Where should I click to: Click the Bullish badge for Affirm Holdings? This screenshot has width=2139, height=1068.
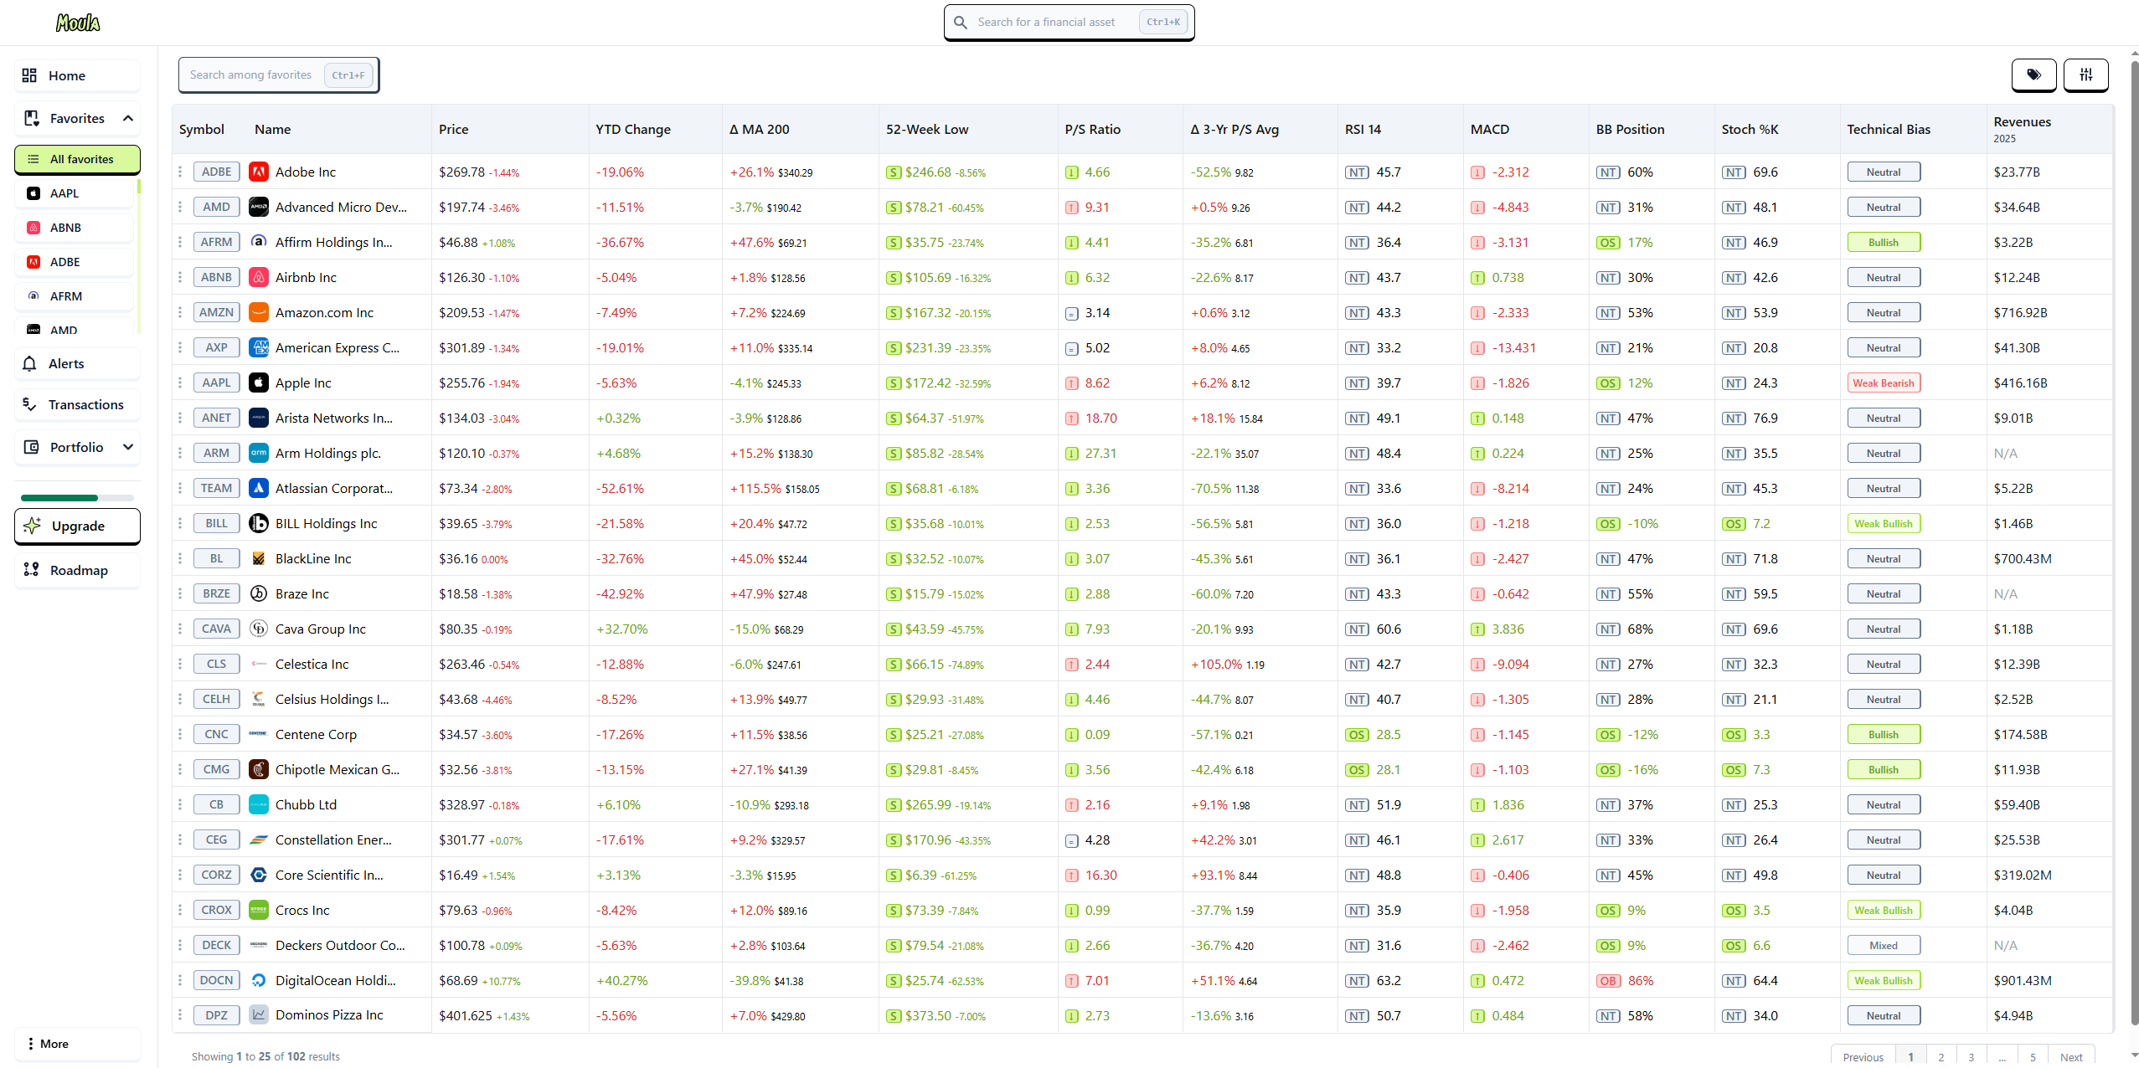[x=1884, y=242]
